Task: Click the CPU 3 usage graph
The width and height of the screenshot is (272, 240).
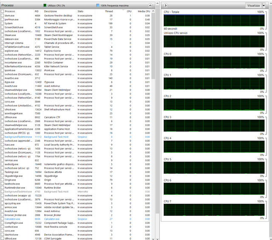Action: click(214, 126)
